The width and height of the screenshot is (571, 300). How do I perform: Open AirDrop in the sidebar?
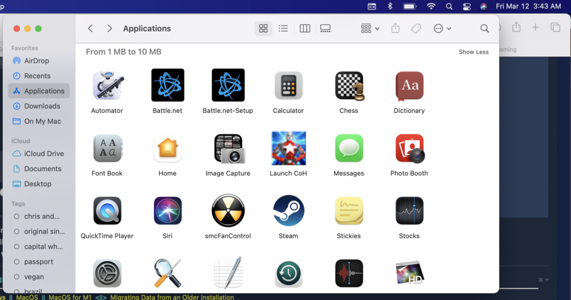click(39, 60)
